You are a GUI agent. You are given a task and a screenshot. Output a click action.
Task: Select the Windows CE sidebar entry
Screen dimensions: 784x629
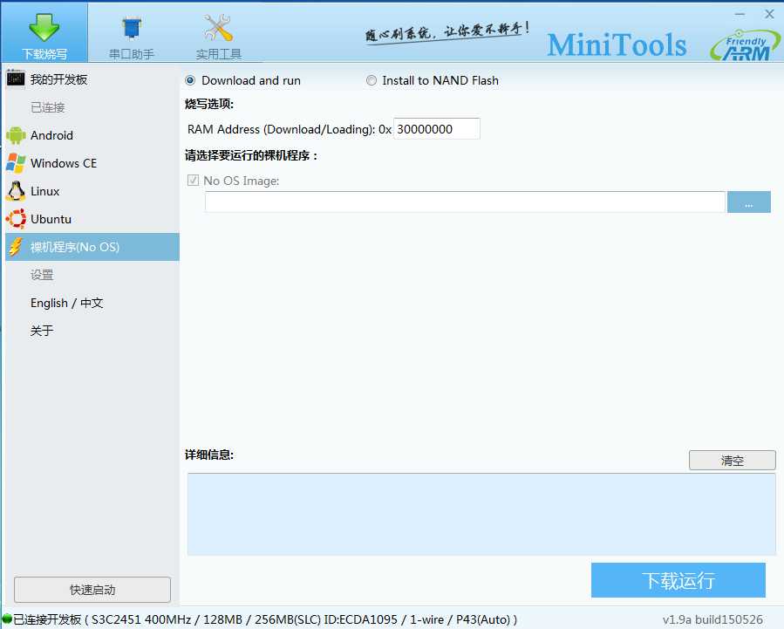click(92, 163)
